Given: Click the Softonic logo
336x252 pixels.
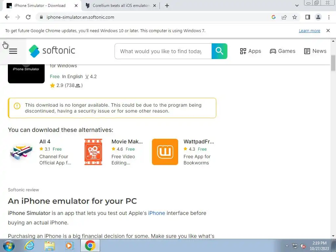Looking at the screenshot, I should click(52, 51).
